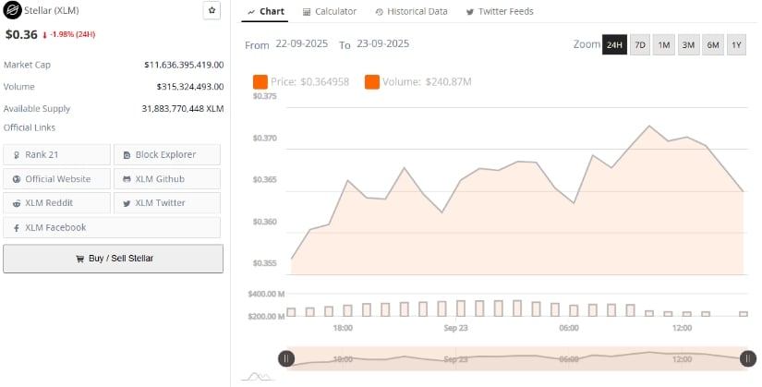Switch to the Chart tab
762x387 pixels.
pyautogui.click(x=265, y=12)
